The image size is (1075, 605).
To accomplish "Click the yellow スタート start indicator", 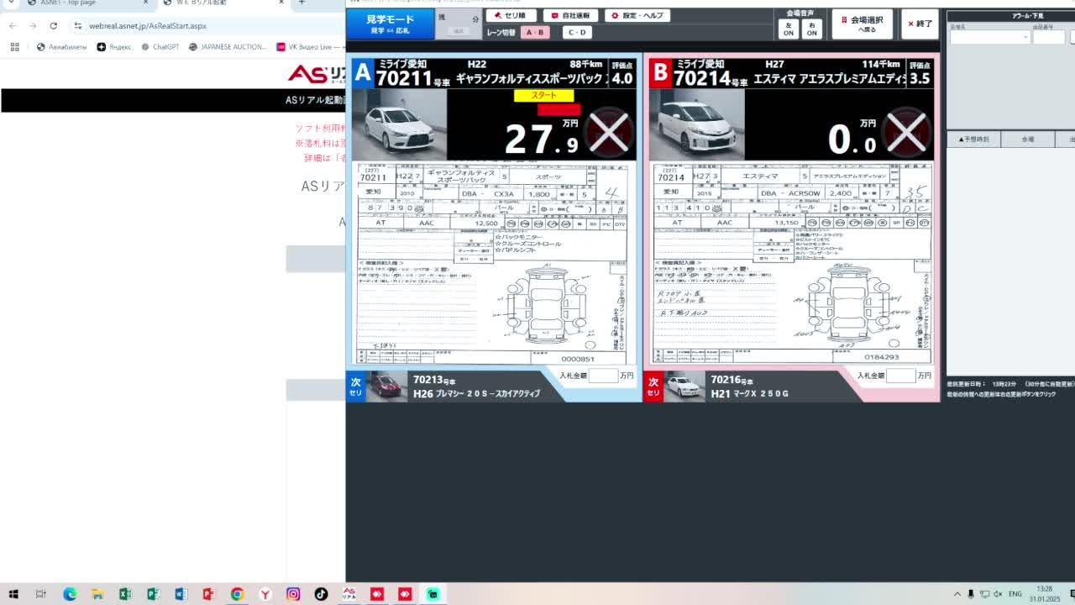I will pyautogui.click(x=543, y=96).
